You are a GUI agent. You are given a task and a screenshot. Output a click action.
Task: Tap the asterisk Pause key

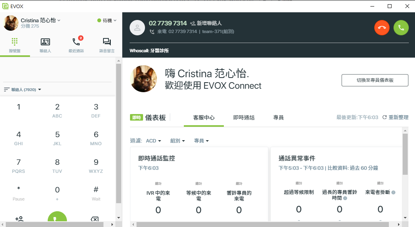click(x=18, y=194)
